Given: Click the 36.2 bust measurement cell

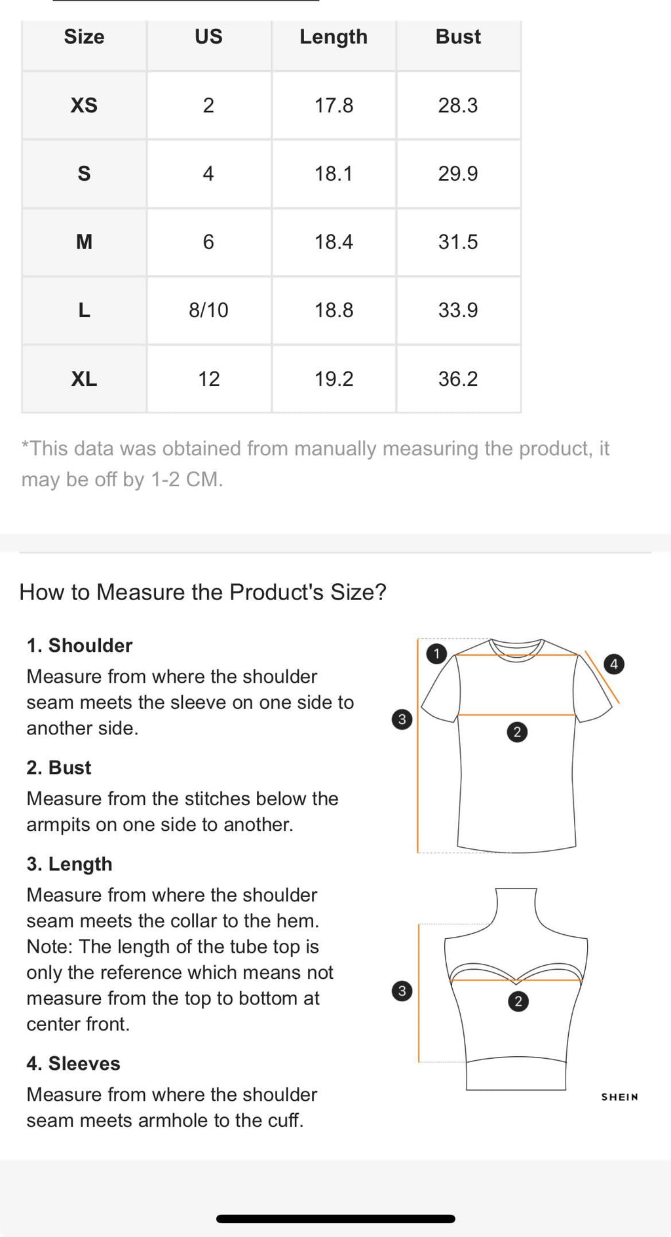Looking at the screenshot, I should pos(458,379).
